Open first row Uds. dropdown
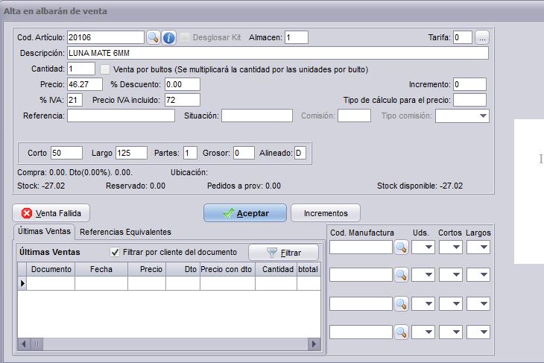544x363 pixels. pos(423,247)
